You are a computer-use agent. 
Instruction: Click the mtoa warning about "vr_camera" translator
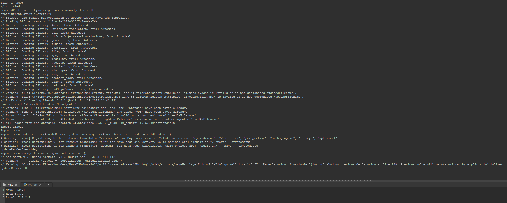point(169,138)
